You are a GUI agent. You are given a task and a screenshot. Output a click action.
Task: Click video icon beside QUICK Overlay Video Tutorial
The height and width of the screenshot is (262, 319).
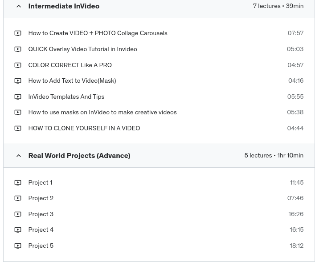pyautogui.click(x=18, y=49)
